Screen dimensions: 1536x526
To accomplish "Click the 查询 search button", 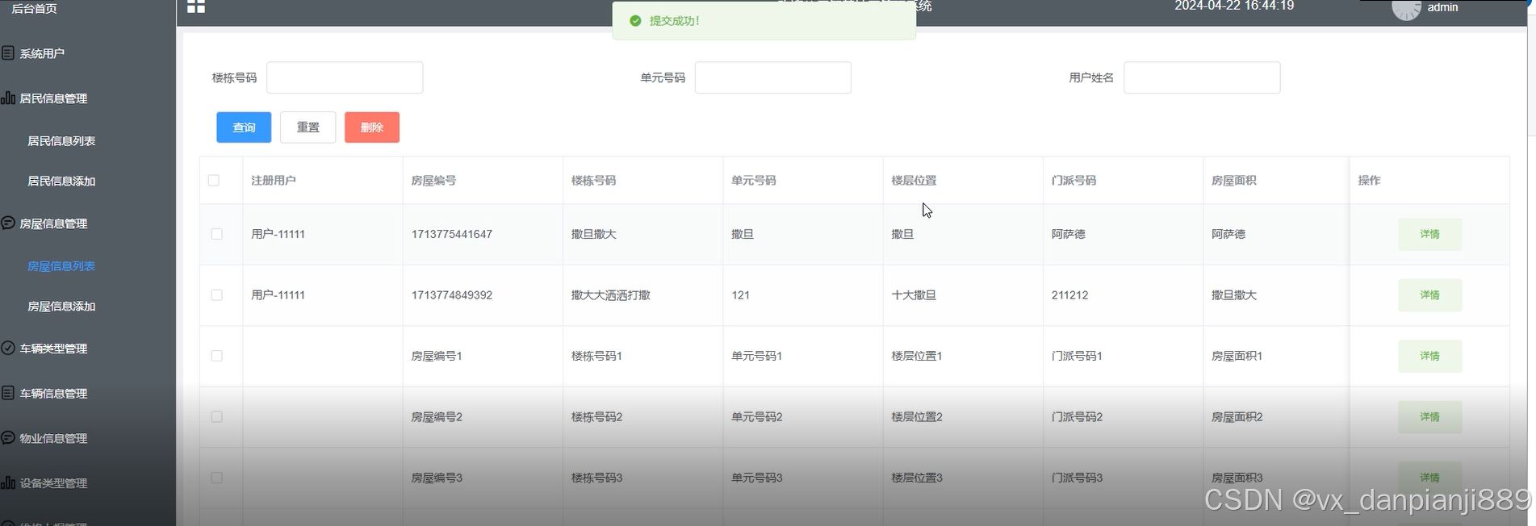I will [x=244, y=127].
